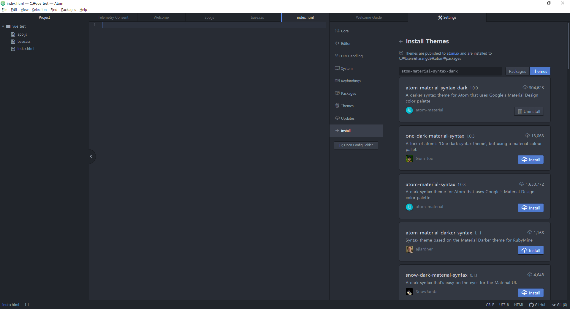Open Core settings section
570x309 pixels.
pyautogui.click(x=356, y=31)
